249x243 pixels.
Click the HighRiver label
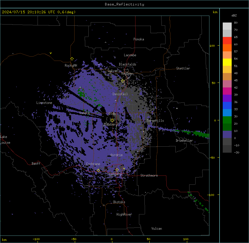point(124,214)
